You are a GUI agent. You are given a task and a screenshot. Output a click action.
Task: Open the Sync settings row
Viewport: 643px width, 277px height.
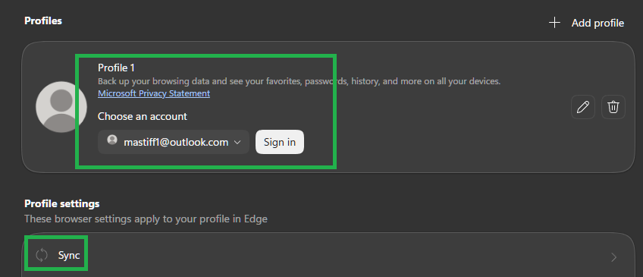click(328, 257)
